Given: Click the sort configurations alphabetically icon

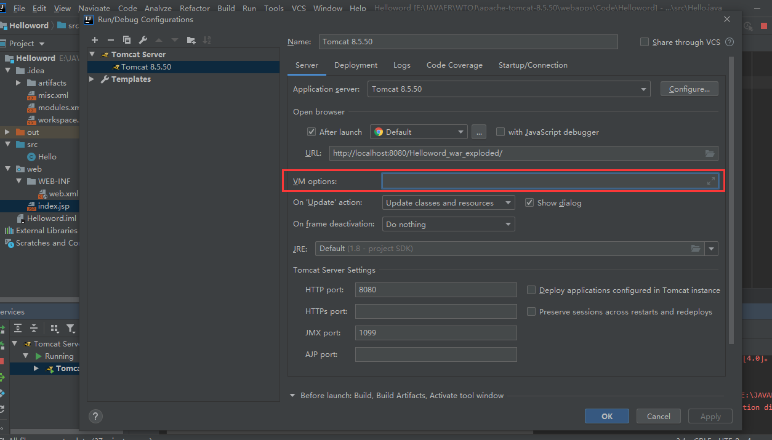Looking at the screenshot, I should (207, 40).
